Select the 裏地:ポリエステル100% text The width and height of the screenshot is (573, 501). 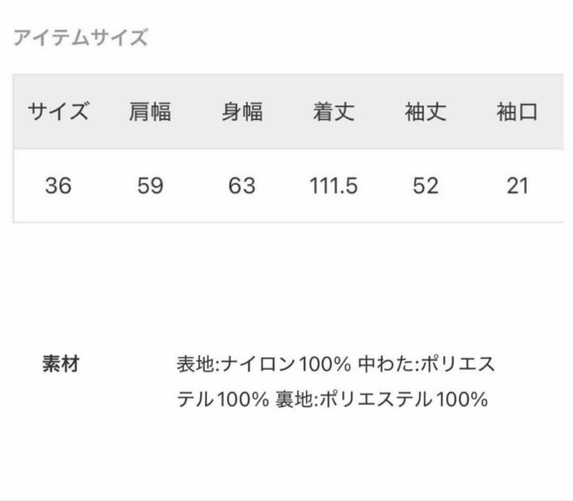381,399
